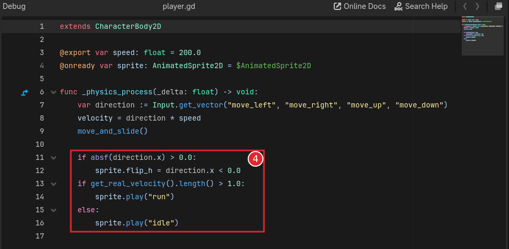The image size is (509, 249).
Task: Click the CharacterBody2D class name
Action: click(128, 27)
